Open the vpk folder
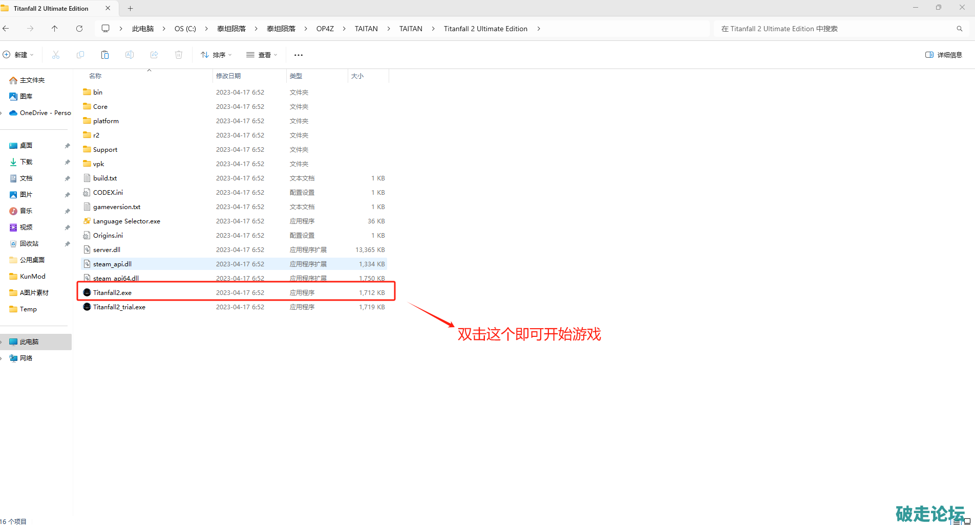The width and height of the screenshot is (975, 525). (98, 164)
